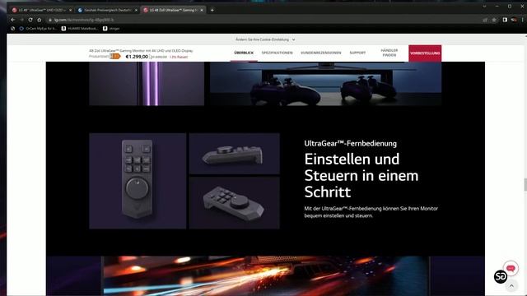Click the €1.299,00 price text
The image size is (527, 296).
pos(137,57)
